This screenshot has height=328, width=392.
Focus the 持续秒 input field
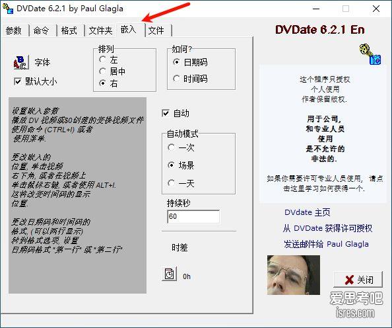[193, 216]
